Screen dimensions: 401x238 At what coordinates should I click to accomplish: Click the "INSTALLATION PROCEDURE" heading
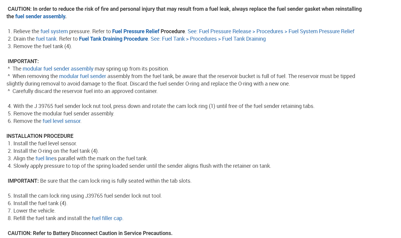(x=40, y=136)
